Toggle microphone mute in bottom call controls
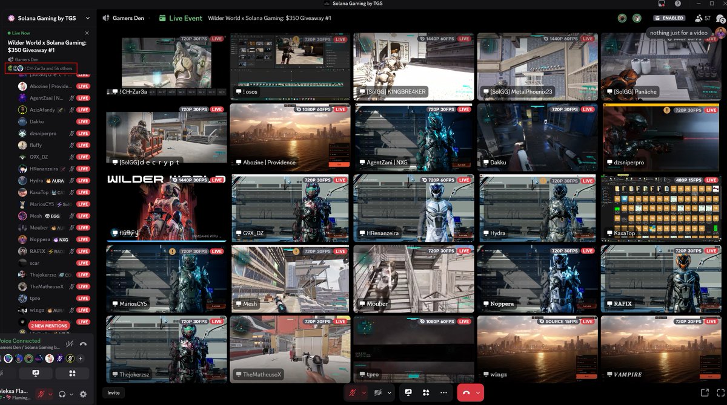The width and height of the screenshot is (727, 405). coord(351,392)
